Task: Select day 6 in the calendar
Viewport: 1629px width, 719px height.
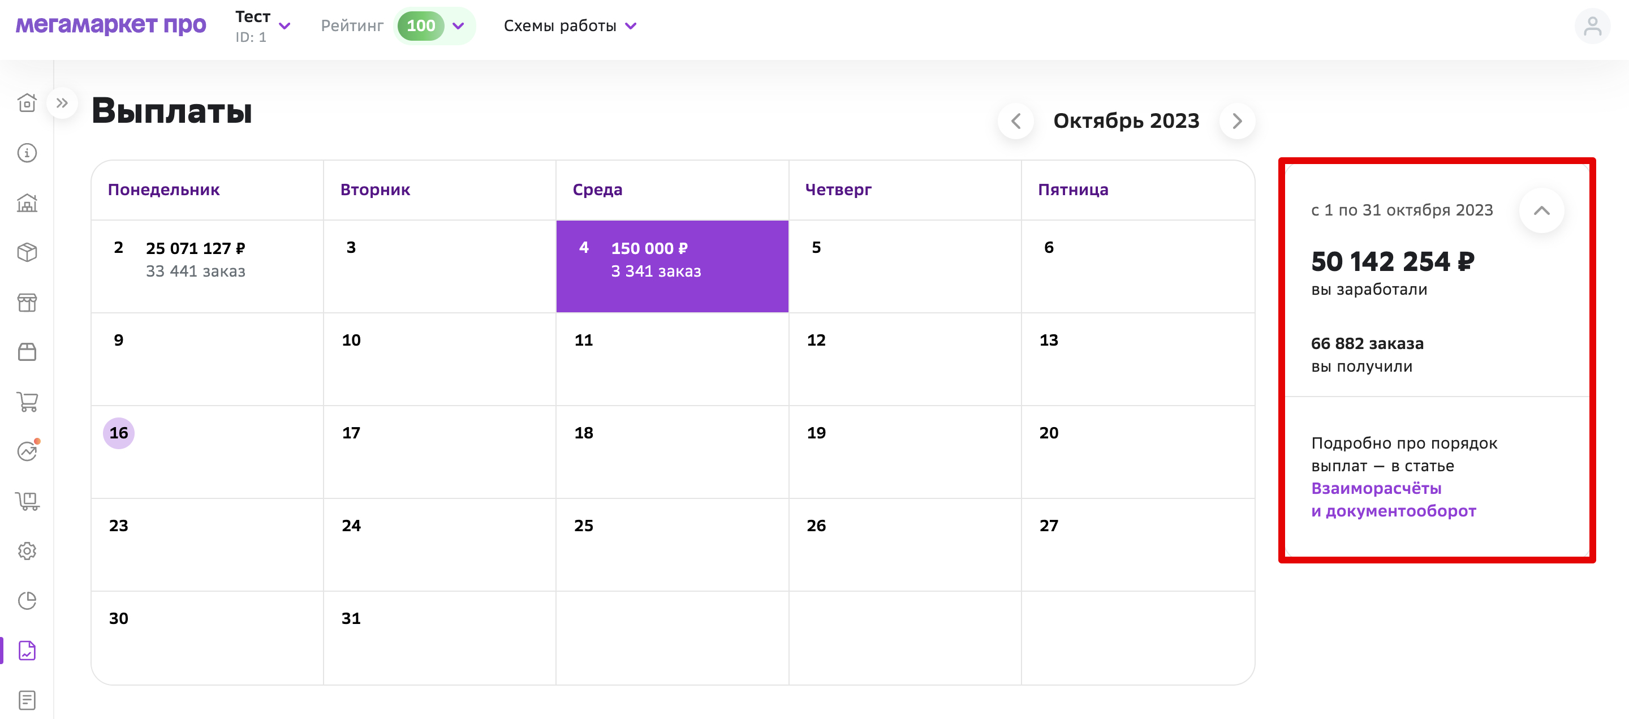Action: point(1137,266)
